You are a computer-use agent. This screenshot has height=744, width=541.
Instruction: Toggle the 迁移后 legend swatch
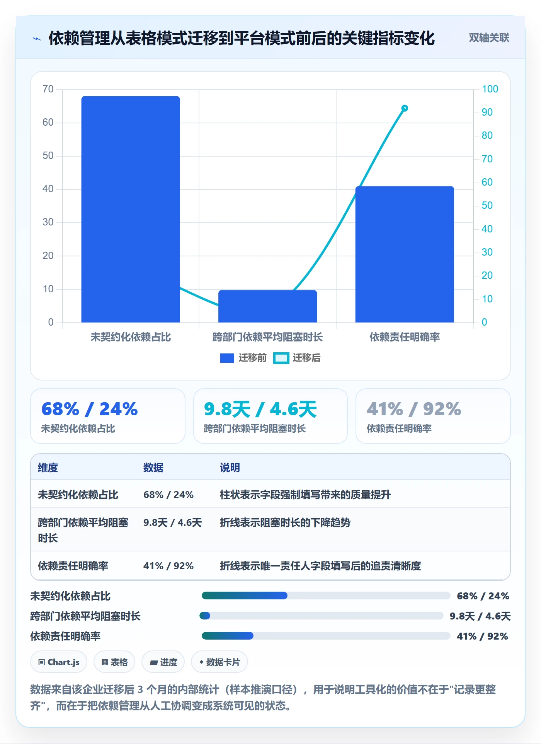click(x=281, y=358)
